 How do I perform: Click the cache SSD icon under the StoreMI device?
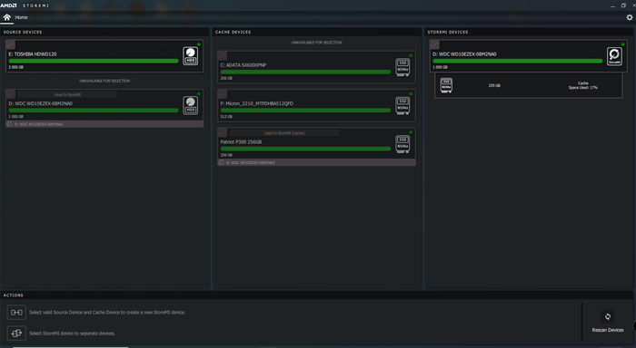446,85
